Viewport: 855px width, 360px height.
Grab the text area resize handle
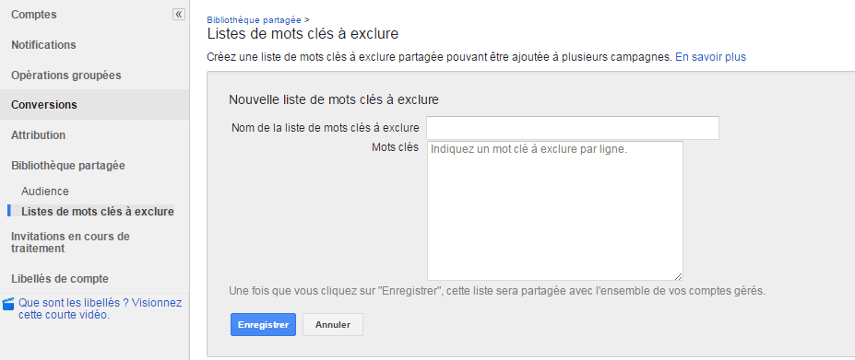tap(678, 276)
